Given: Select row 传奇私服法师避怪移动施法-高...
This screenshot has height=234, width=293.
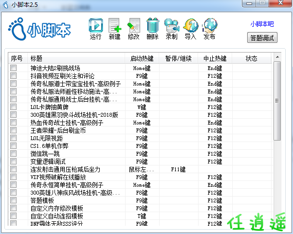Looking at the screenshot, I should pyautogui.click(x=140, y=91).
